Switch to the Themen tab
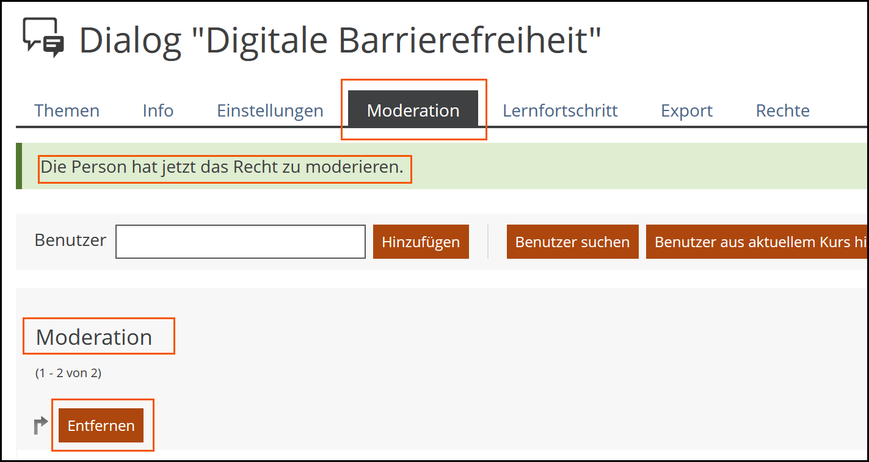 [x=67, y=110]
